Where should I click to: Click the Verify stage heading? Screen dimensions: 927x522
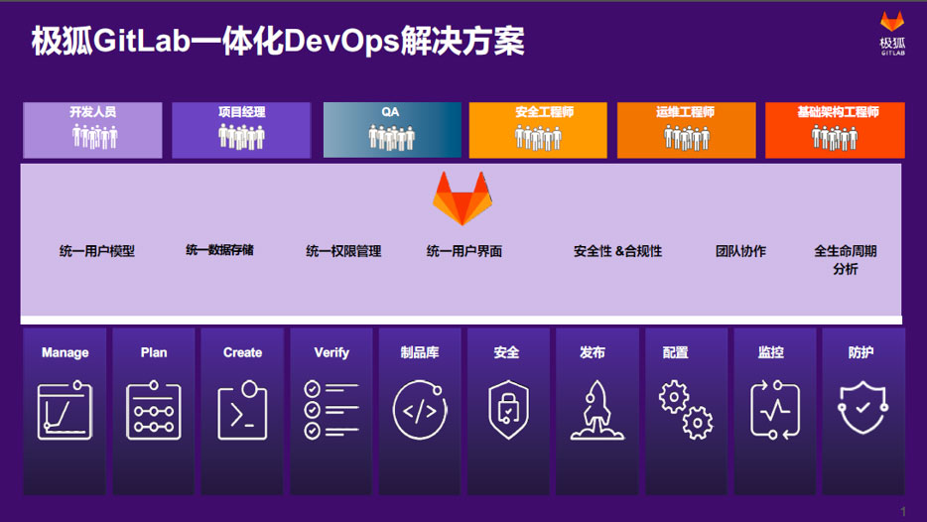[x=331, y=353]
